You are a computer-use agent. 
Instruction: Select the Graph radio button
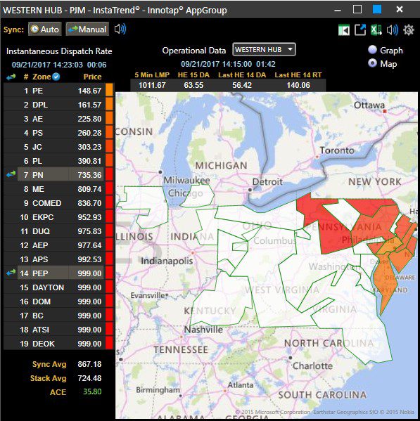tap(372, 50)
